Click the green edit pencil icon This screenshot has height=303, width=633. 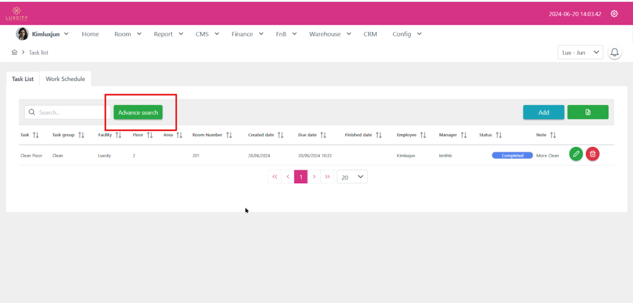576,155
